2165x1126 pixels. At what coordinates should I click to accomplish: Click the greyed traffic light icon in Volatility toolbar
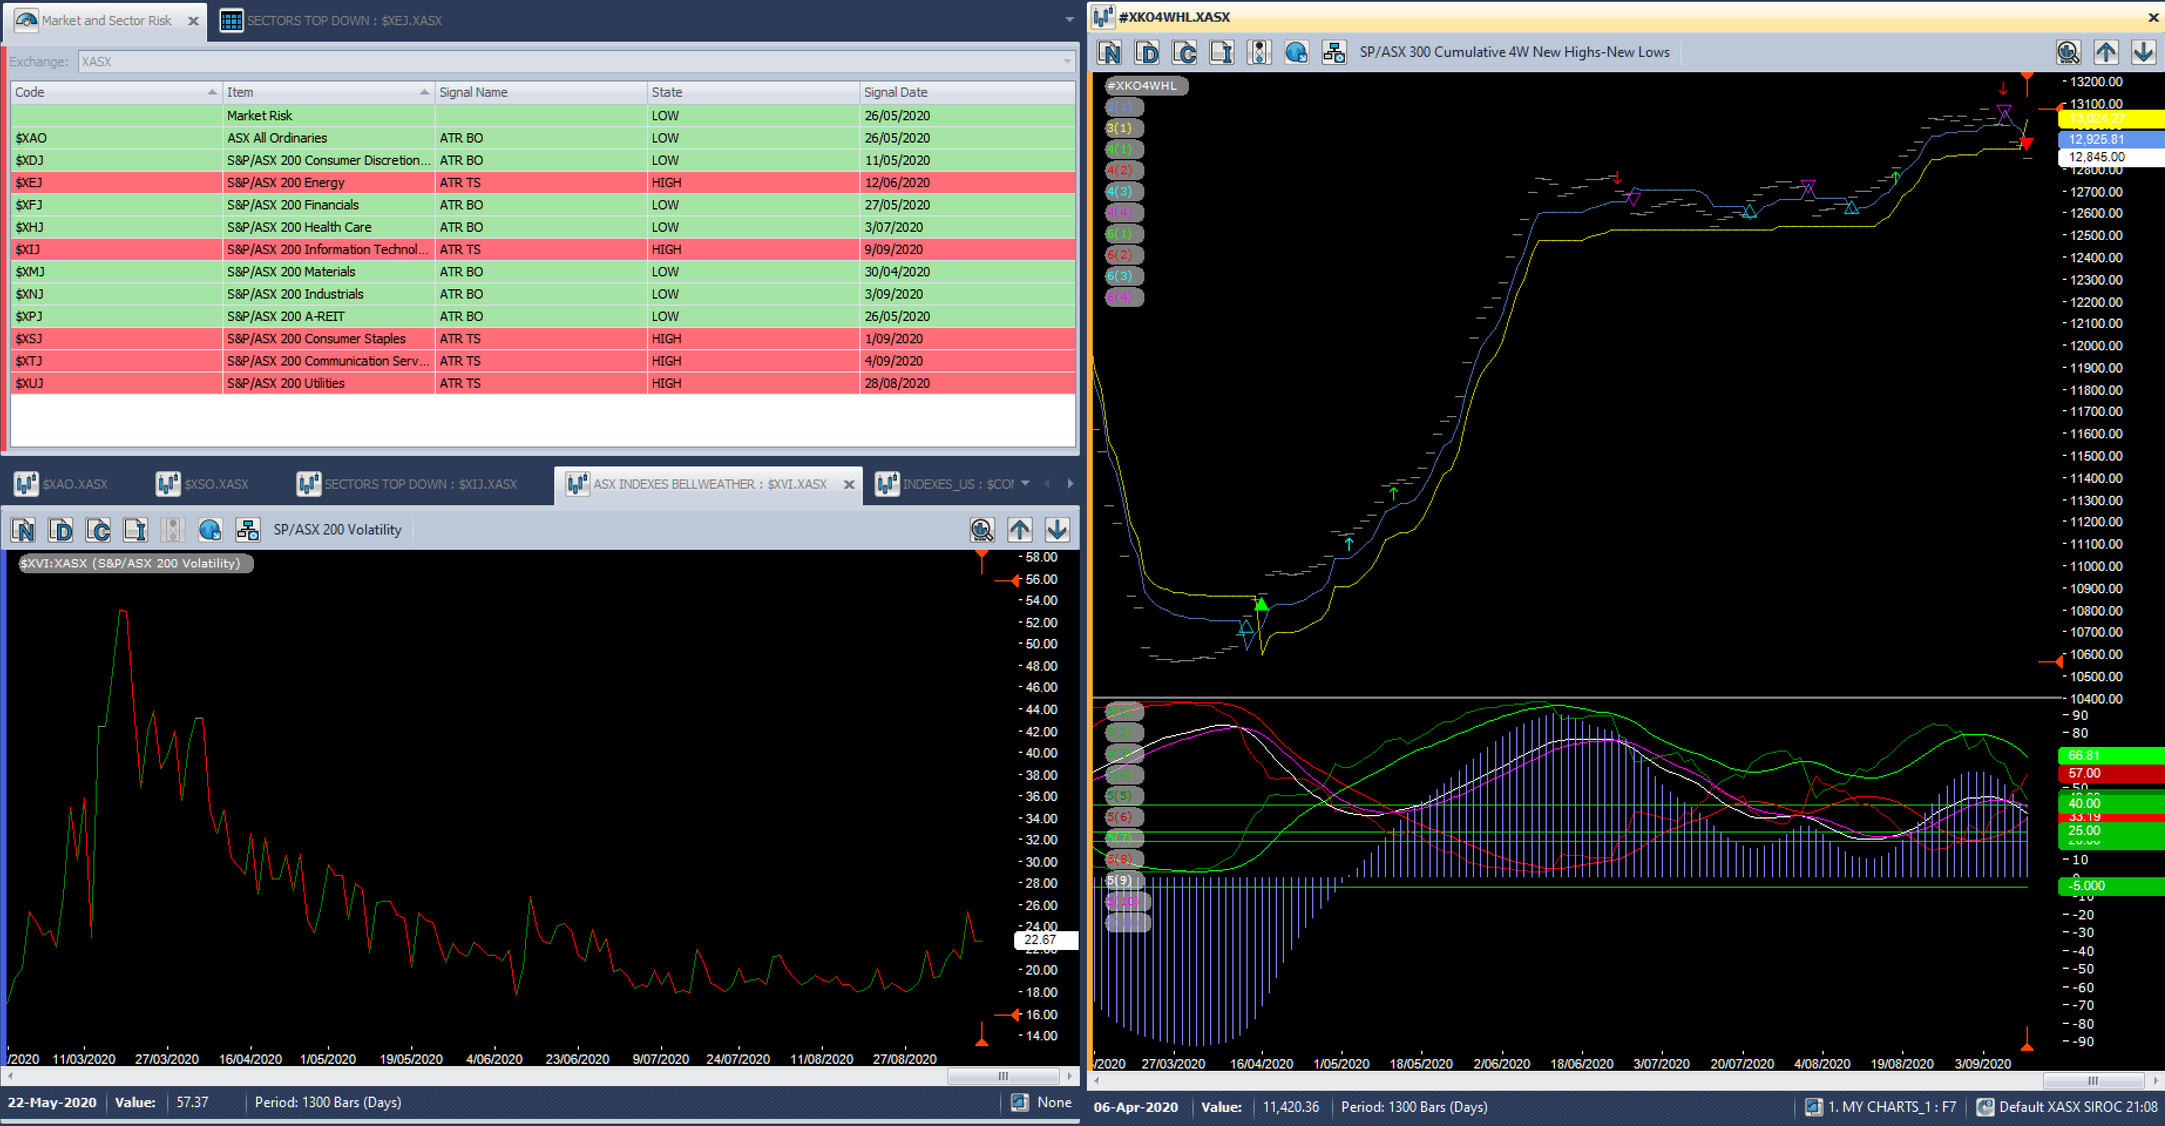(x=173, y=530)
